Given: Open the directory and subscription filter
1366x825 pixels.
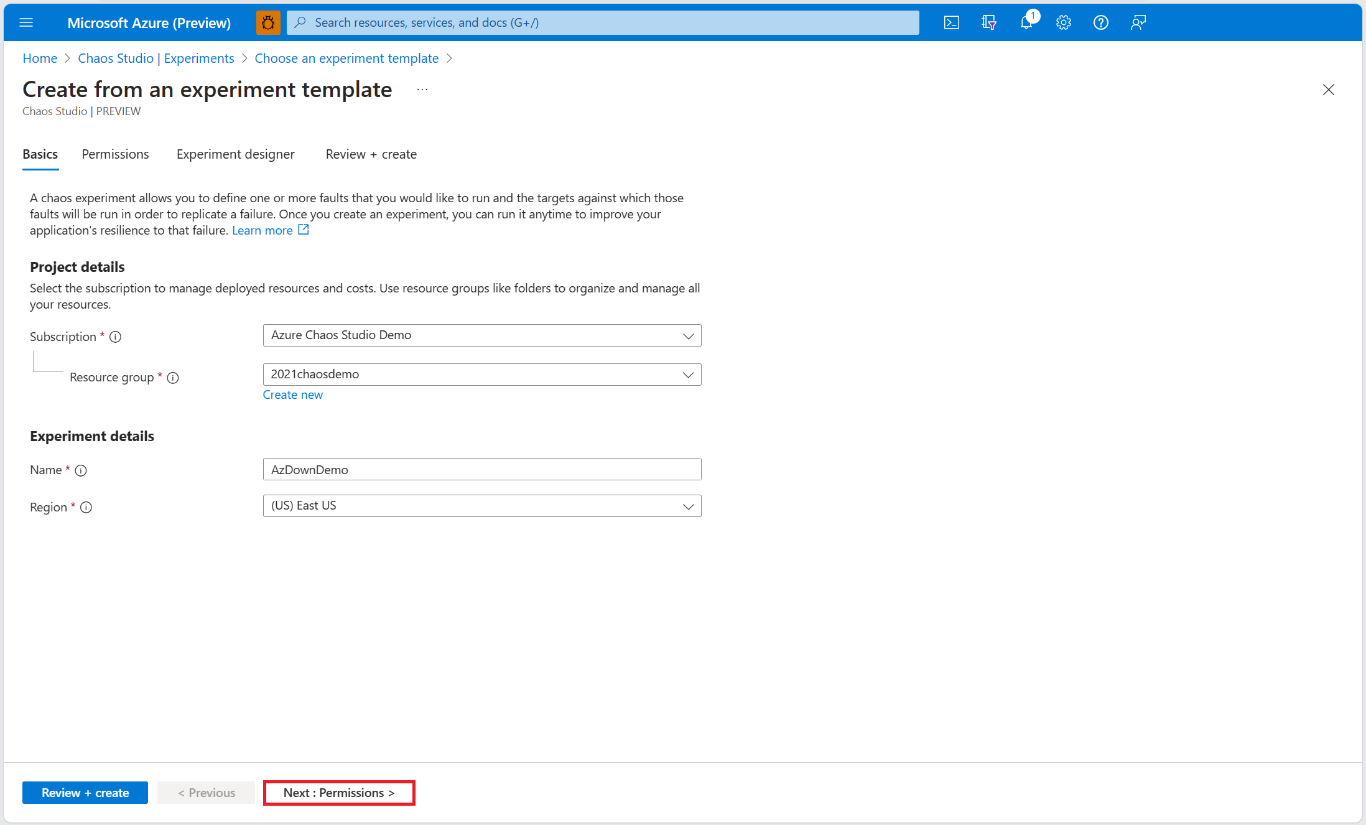Looking at the screenshot, I should click(988, 22).
